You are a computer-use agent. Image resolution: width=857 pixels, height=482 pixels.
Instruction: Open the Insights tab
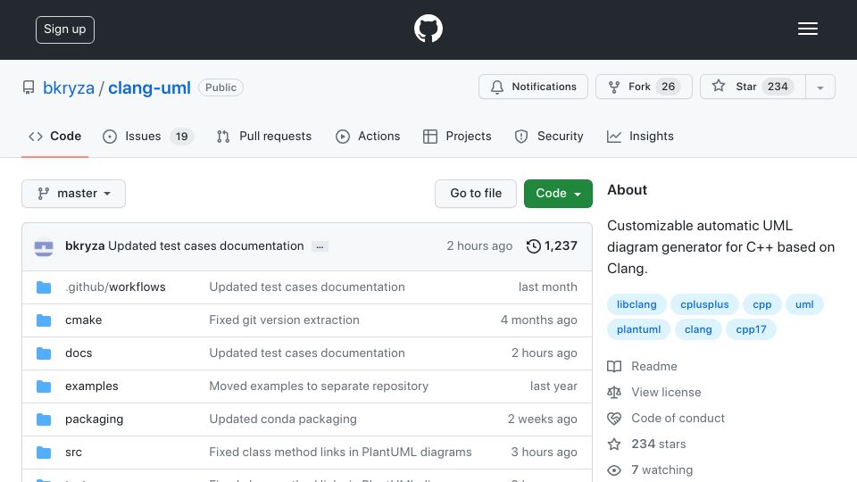640,136
